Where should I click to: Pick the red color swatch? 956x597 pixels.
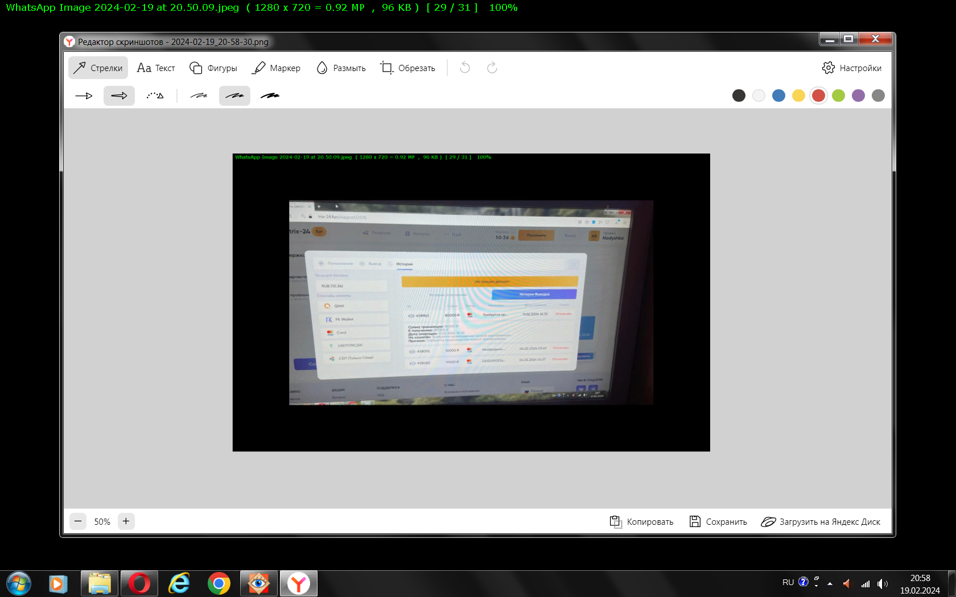click(818, 96)
